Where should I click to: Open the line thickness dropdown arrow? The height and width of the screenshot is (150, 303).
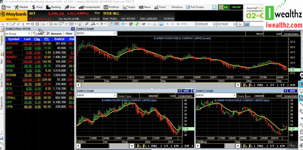(x=75, y=24)
